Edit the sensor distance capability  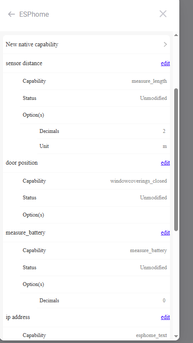point(165,63)
